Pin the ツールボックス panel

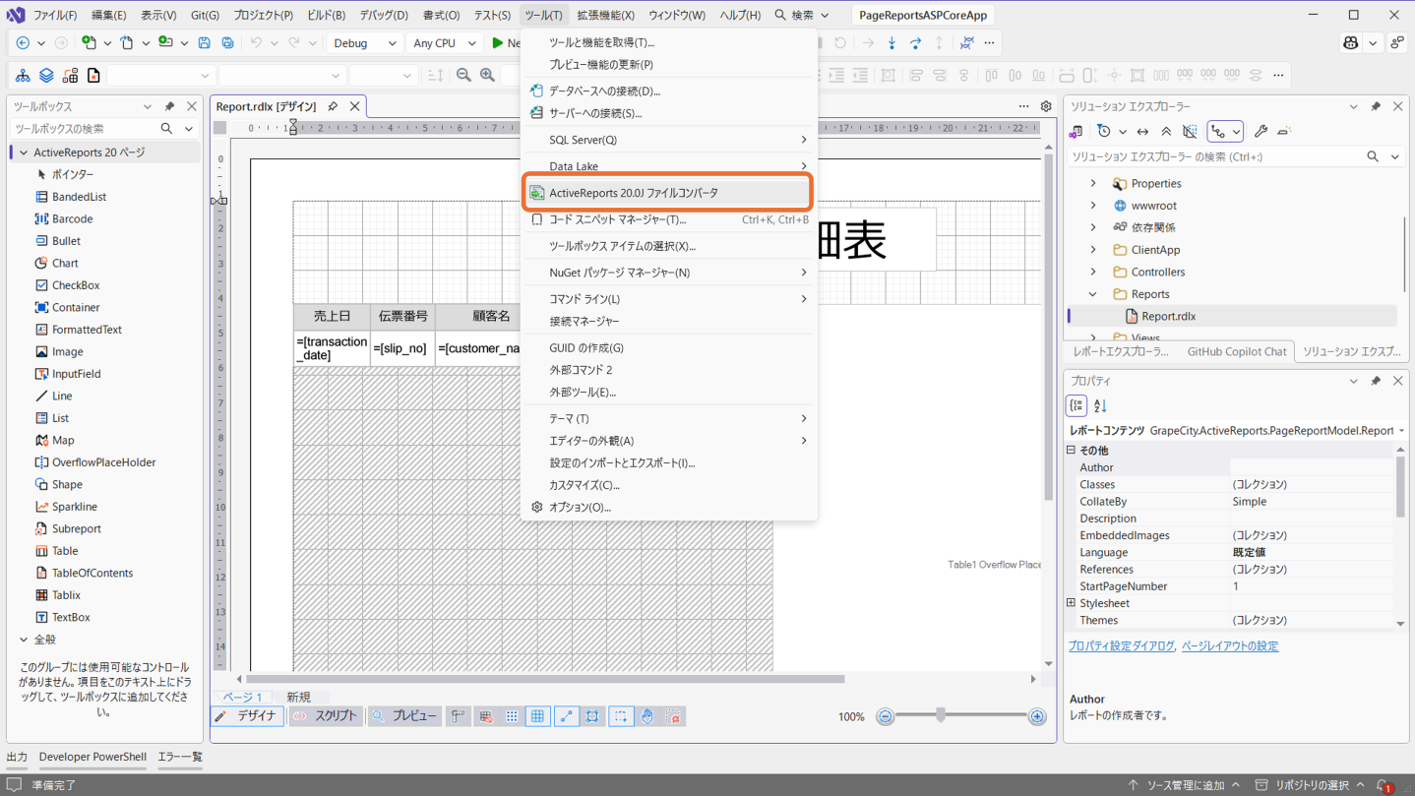pos(169,106)
